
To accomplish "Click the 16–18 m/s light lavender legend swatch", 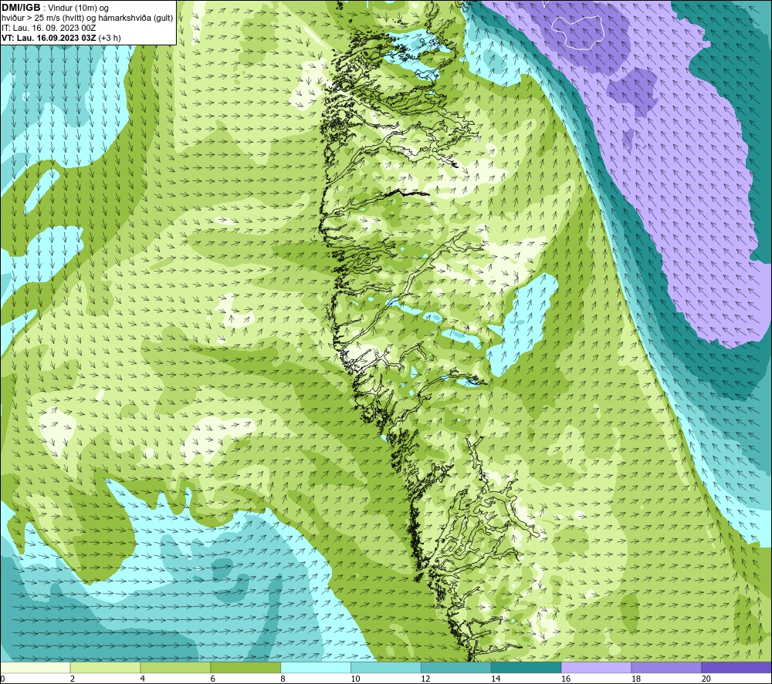I will (x=596, y=667).
